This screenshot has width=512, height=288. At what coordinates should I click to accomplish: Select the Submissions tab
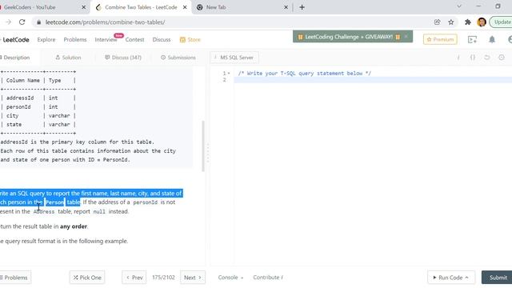pyautogui.click(x=178, y=58)
